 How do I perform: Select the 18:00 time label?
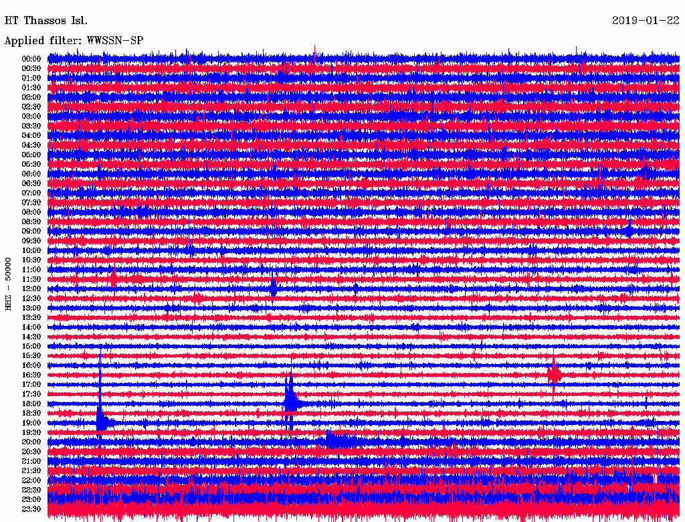pyautogui.click(x=31, y=404)
